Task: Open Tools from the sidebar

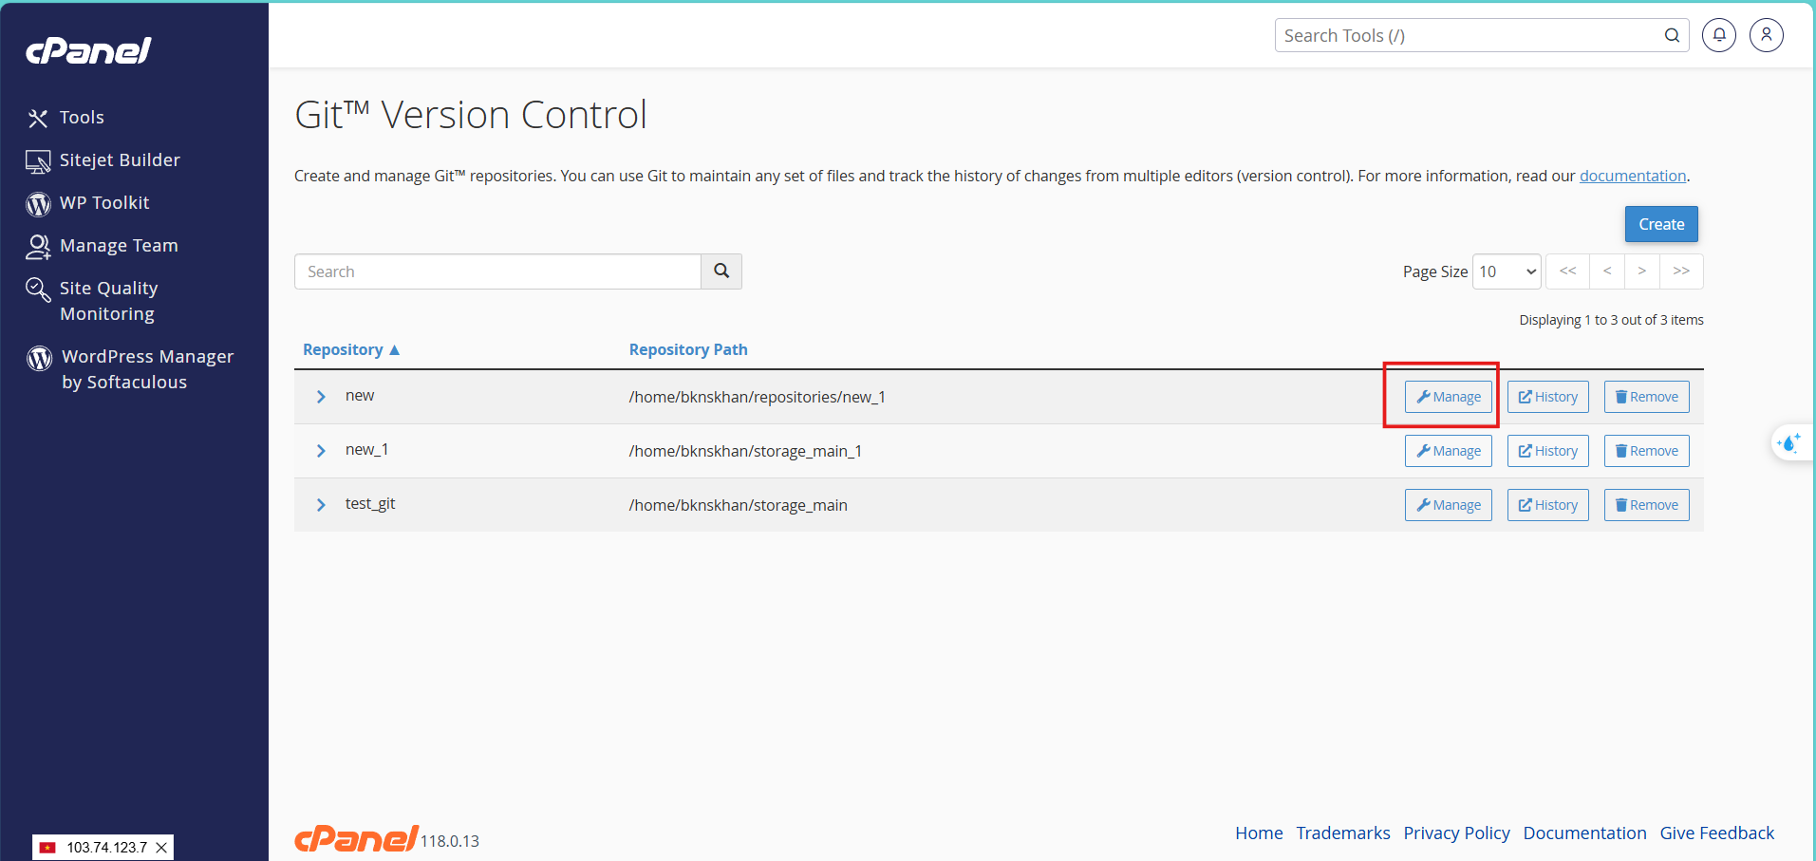Action: point(82,118)
